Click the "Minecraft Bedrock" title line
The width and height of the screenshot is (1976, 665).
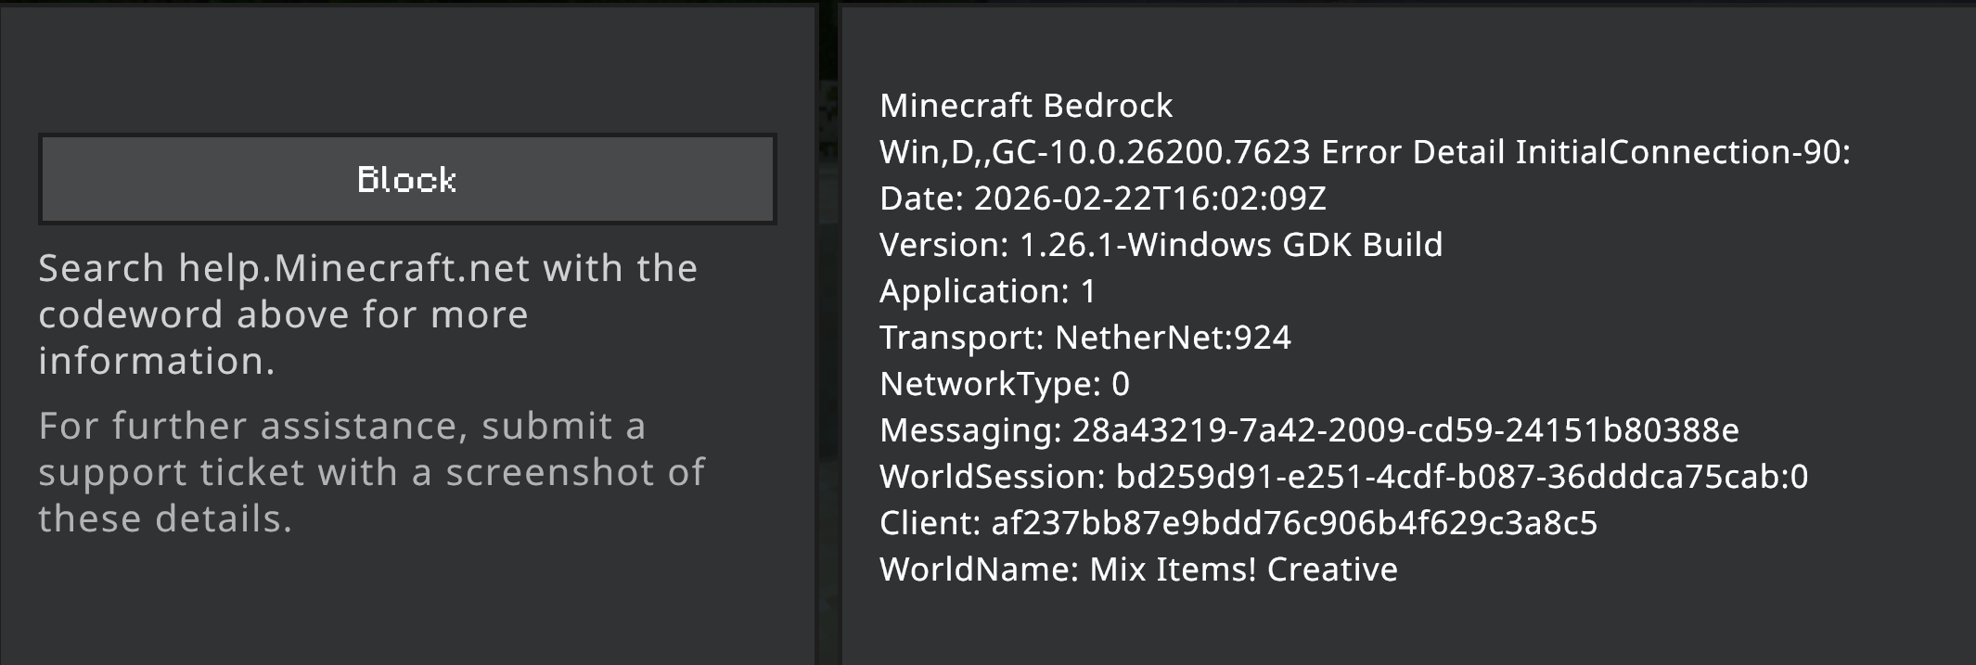click(x=1026, y=107)
